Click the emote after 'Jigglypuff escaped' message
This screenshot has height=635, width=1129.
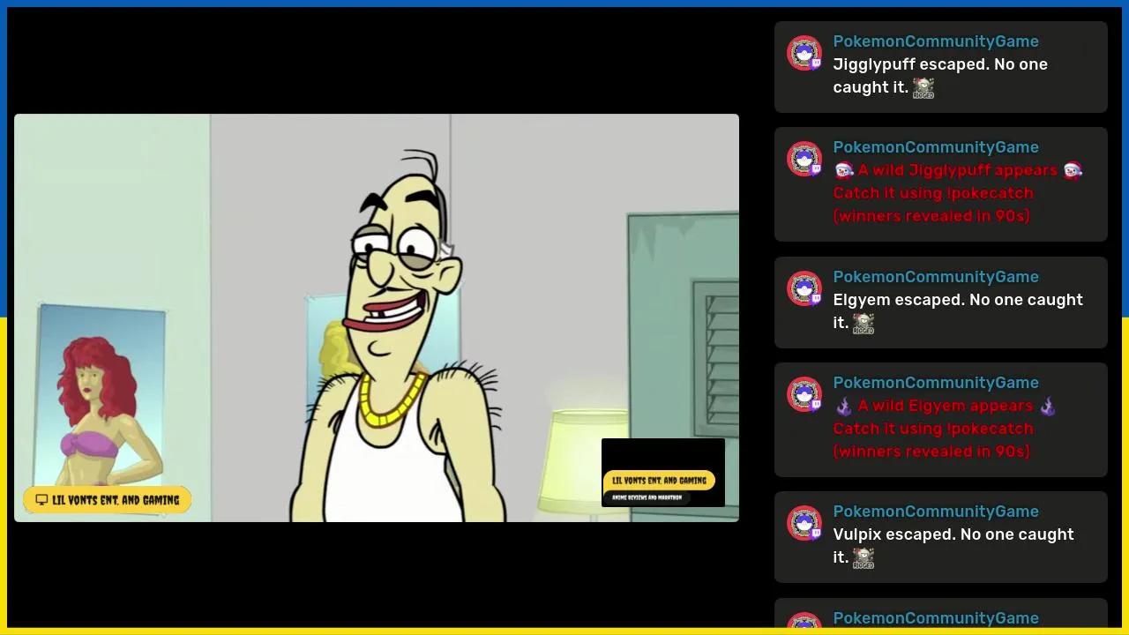[x=923, y=87]
